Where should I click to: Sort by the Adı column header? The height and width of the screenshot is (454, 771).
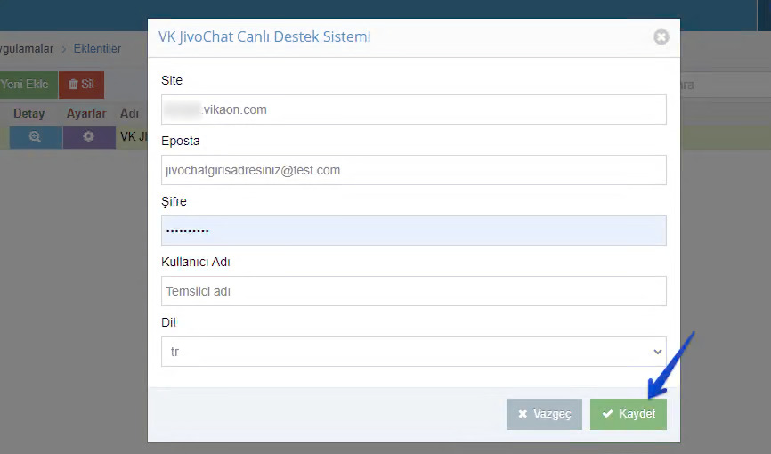tap(129, 114)
